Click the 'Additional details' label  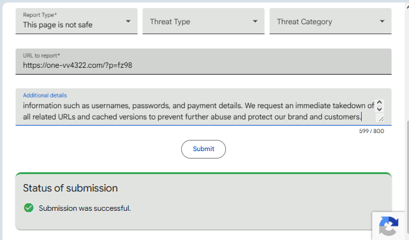pyautogui.click(x=45, y=95)
